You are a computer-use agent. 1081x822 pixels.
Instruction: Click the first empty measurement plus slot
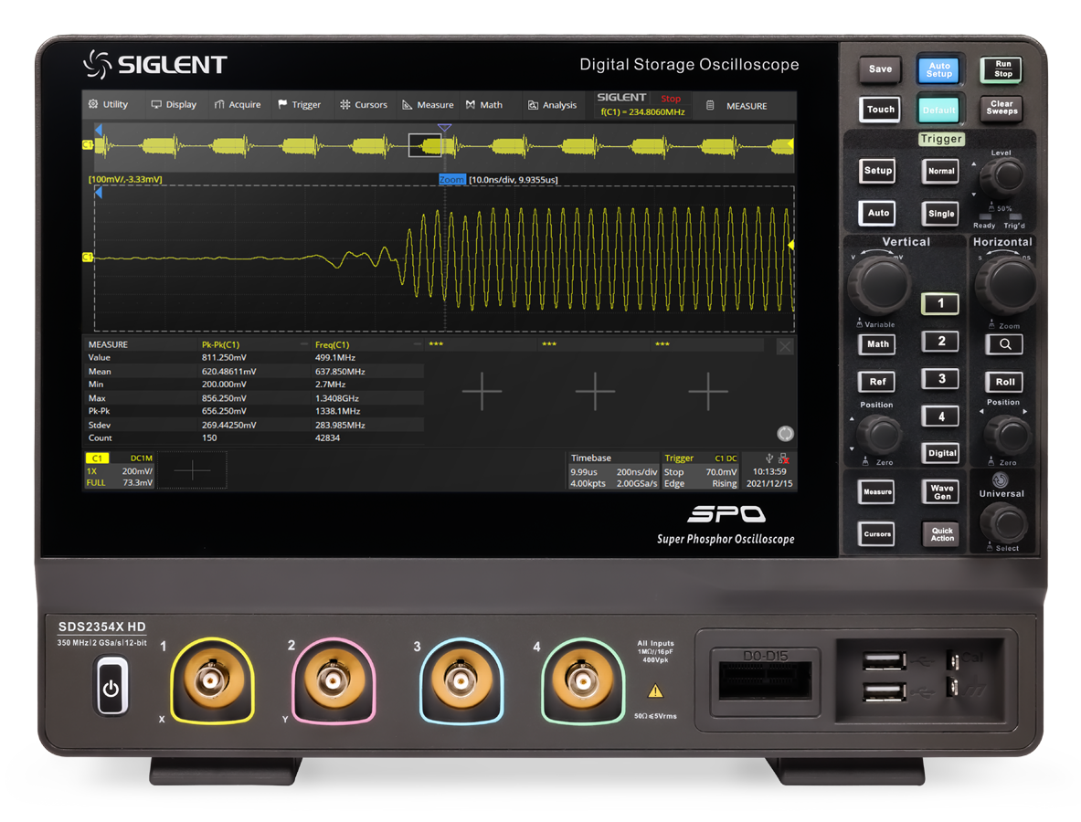[482, 391]
